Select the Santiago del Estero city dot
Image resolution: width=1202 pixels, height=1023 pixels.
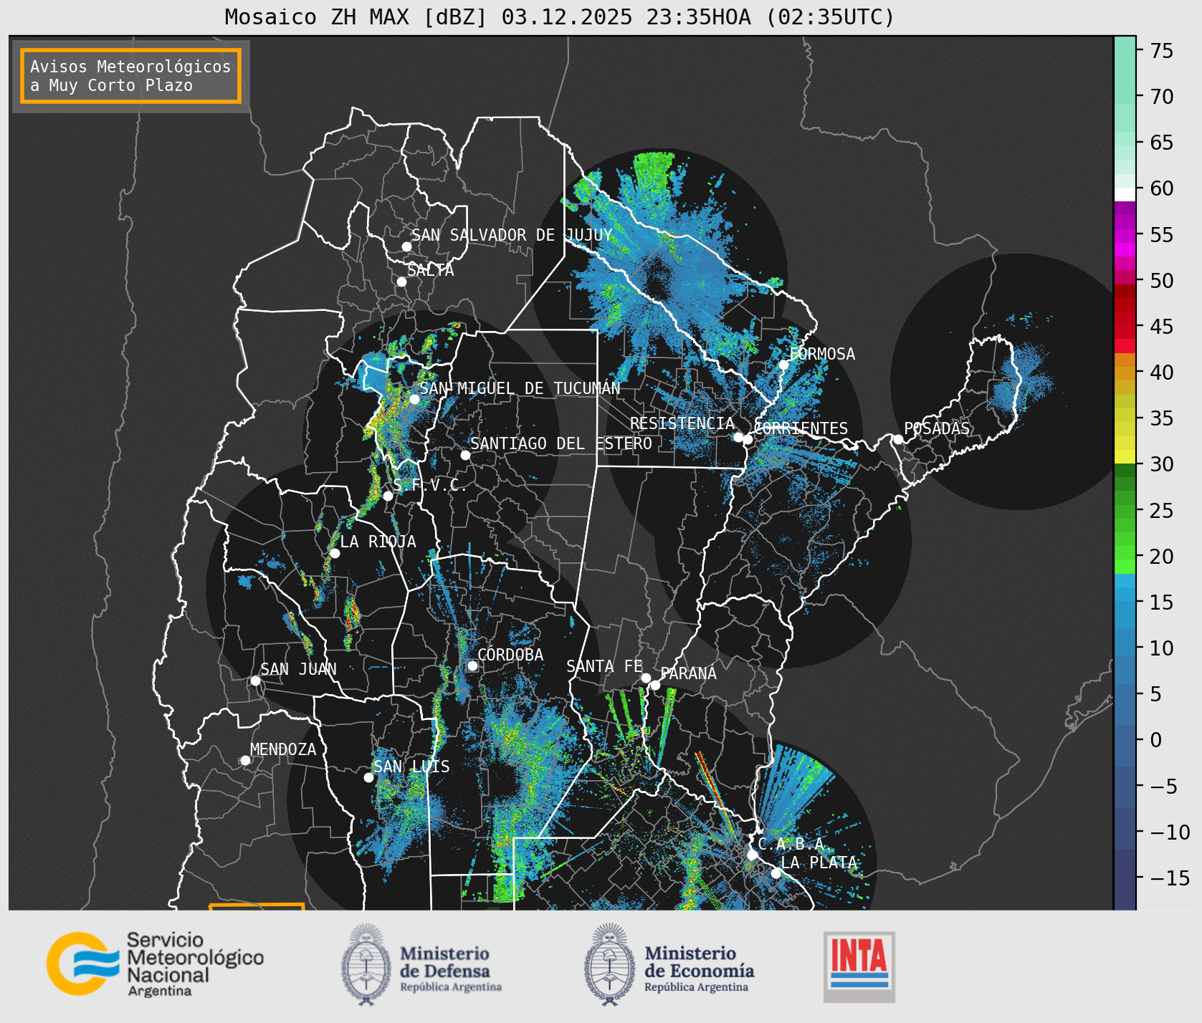point(465,455)
